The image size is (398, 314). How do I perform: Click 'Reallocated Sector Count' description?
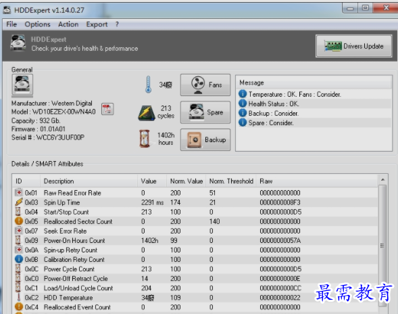click(x=78, y=221)
